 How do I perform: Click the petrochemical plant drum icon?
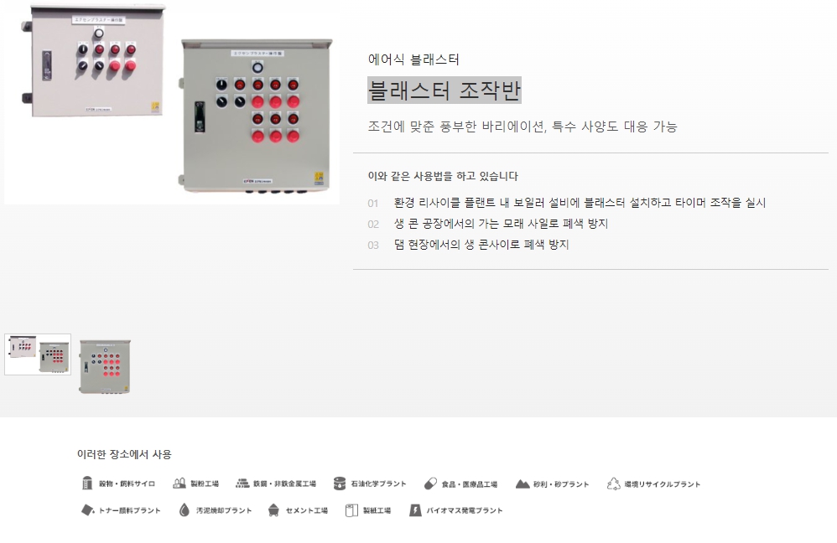[339, 484]
